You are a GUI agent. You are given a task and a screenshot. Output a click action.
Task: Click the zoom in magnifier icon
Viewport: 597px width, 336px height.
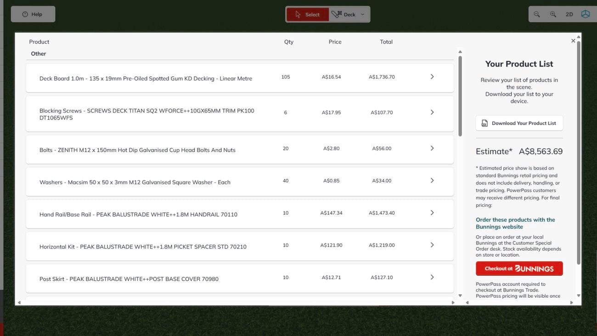coord(553,14)
